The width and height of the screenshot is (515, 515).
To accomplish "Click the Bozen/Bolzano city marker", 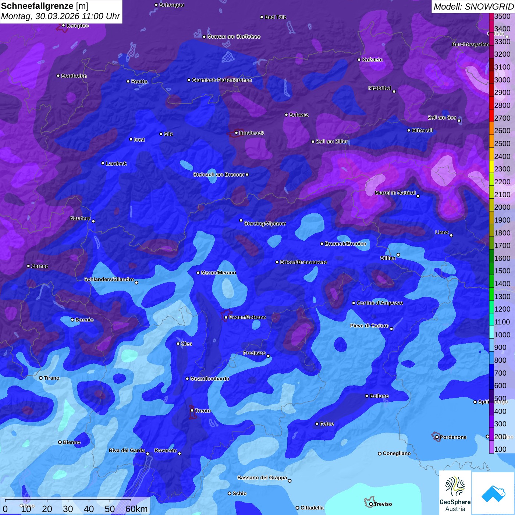I will click(226, 317).
